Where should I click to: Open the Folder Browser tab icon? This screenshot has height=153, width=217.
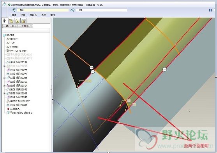[x=17, y=21]
